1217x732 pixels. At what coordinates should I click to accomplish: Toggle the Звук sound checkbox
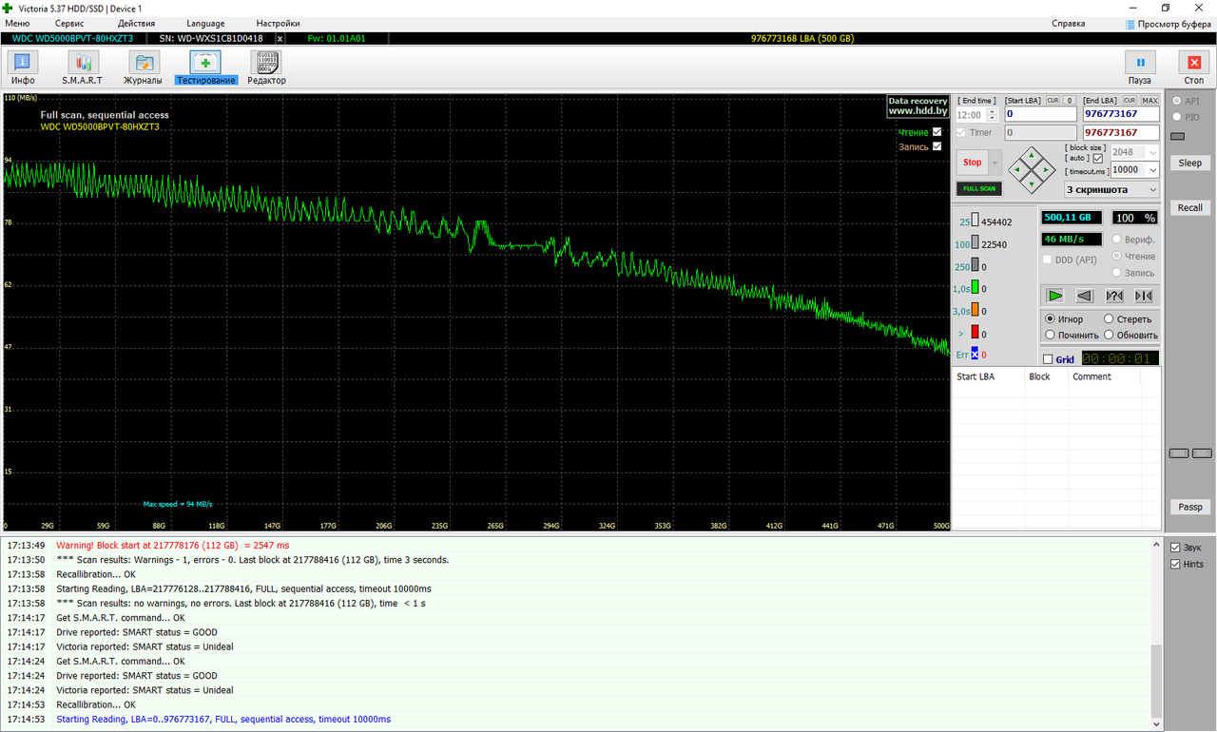click(1176, 548)
